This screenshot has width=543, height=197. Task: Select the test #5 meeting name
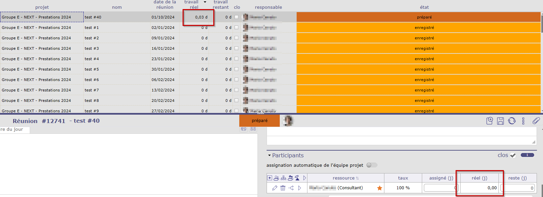pyautogui.click(x=92, y=69)
